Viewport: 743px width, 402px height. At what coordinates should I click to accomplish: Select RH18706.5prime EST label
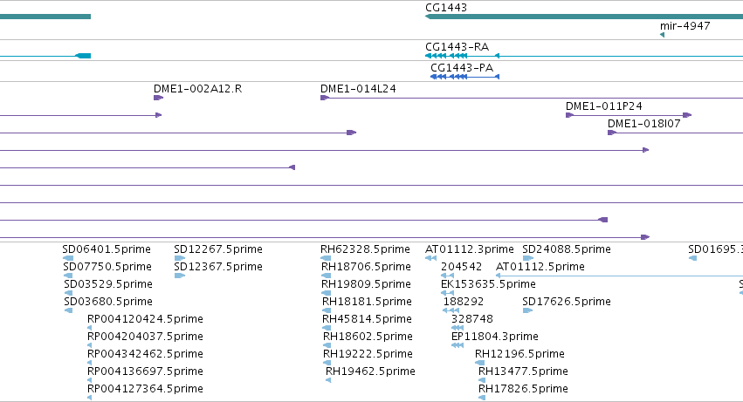[x=366, y=267]
